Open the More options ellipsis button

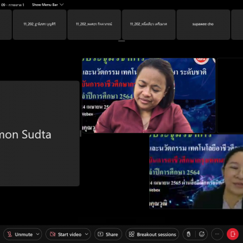pyautogui.click(x=217, y=234)
